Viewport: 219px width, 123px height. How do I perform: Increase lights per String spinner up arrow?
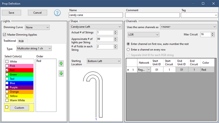pyautogui.click(x=115, y=38)
